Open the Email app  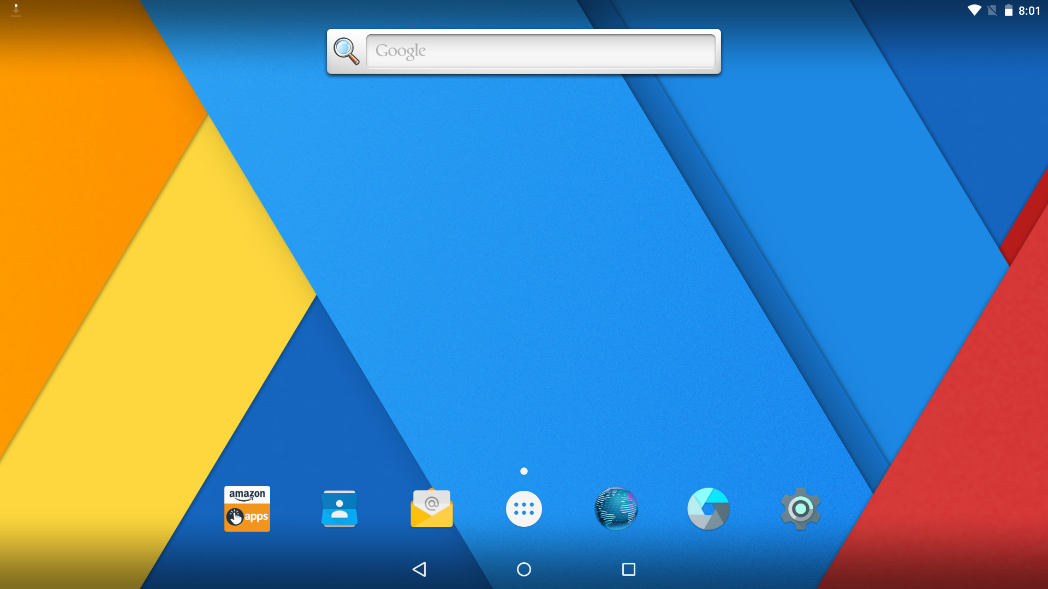tap(432, 508)
